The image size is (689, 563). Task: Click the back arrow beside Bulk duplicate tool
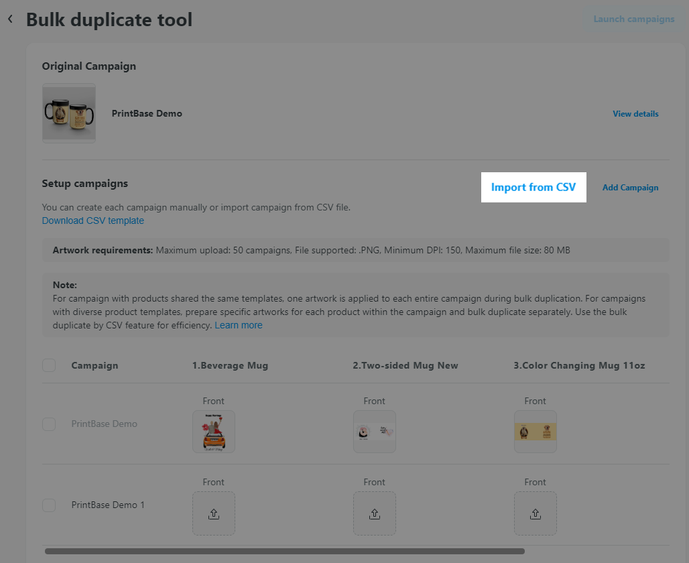(10, 19)
